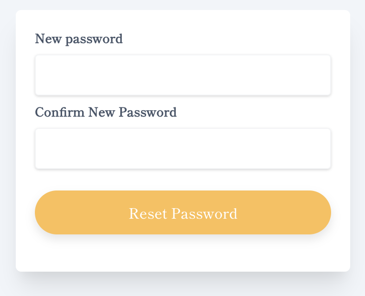Activate the input below "Confirm New Password"
Screen dimensions: 365x296
pos(183,148)
